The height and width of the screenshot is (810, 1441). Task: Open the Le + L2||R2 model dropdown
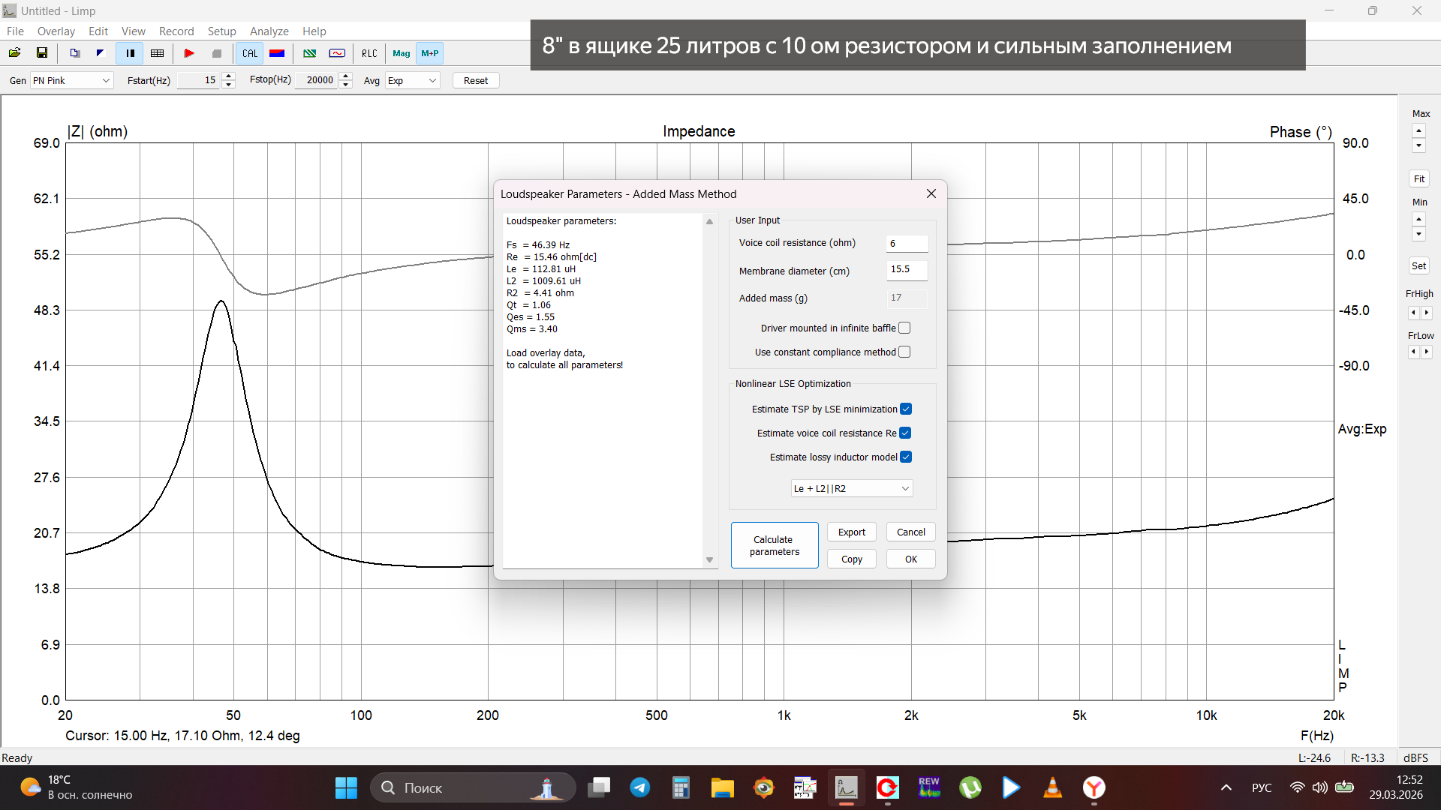[x=852, y=488]
